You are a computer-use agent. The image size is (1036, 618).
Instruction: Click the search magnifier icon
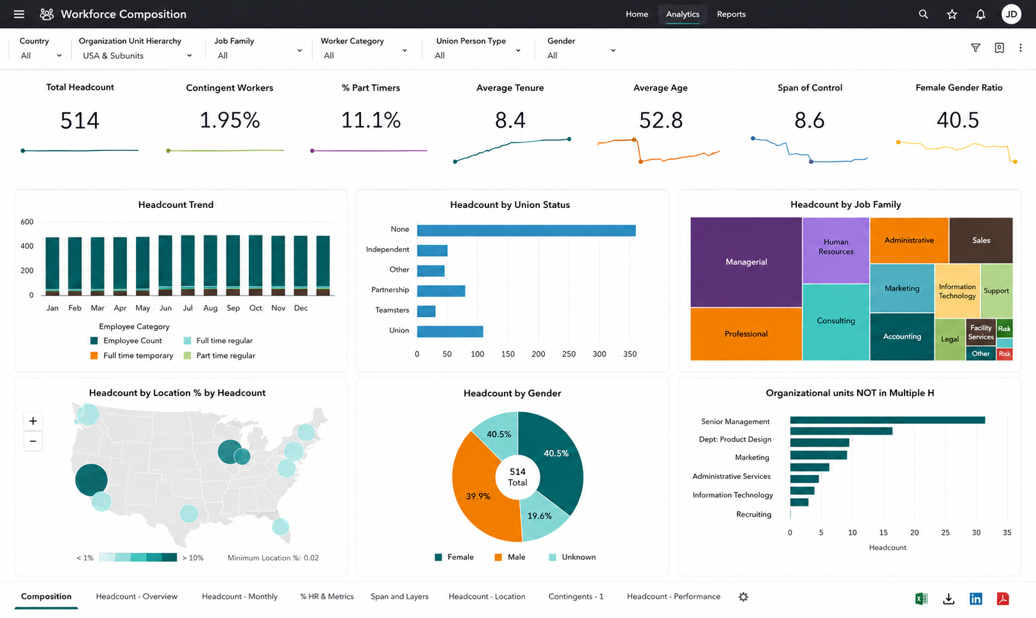(923, 14)
